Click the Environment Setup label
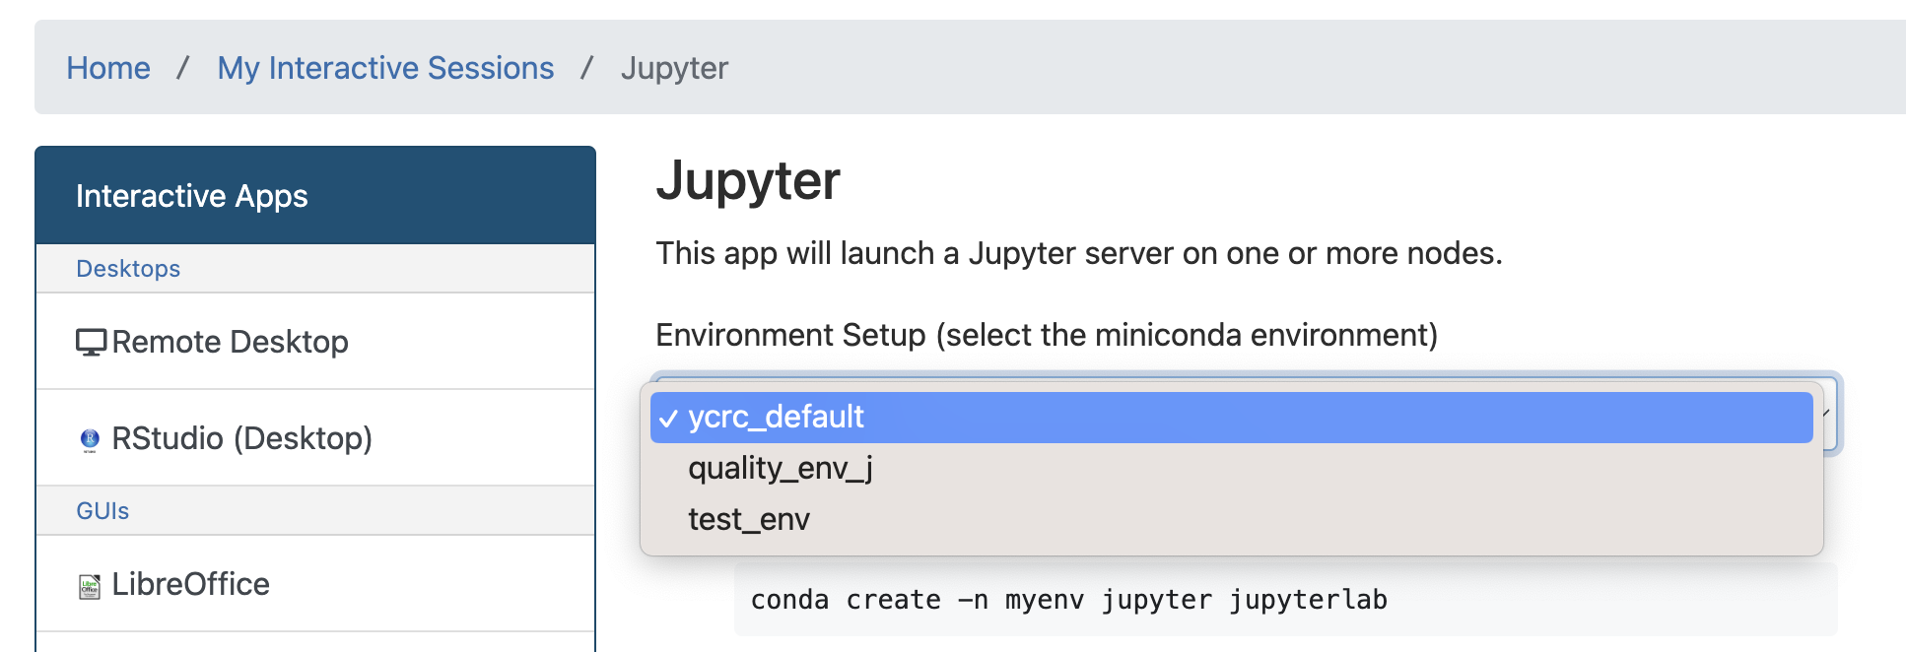Image resolution: width=1906 pixels, height=652 pixels. coord(1047,335)
